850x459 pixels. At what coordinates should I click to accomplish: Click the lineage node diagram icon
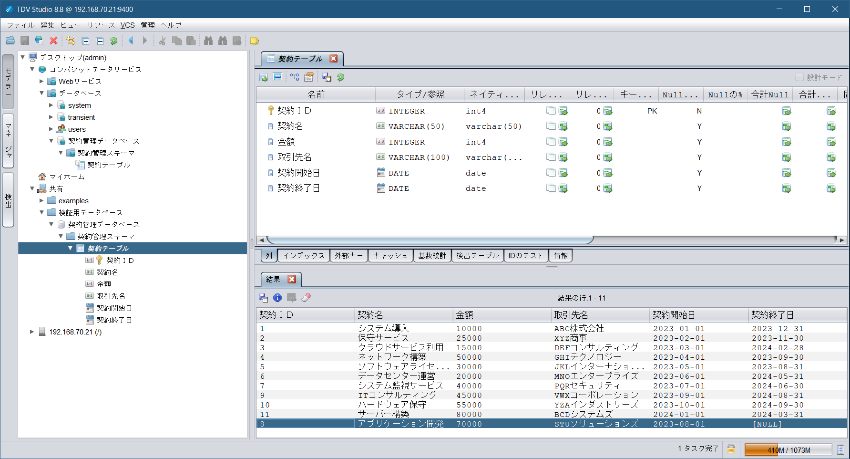coord(295,77)
